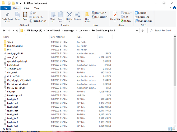Expand the New item dropdown

point(100,13)
